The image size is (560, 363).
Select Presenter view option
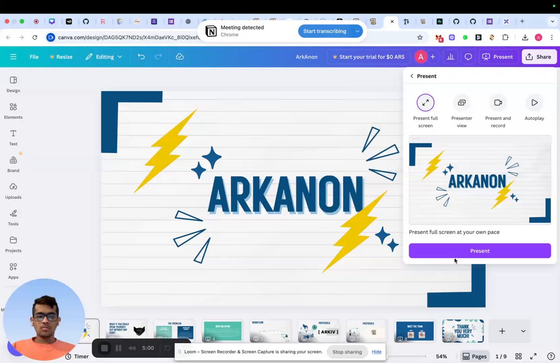[462, 112]
